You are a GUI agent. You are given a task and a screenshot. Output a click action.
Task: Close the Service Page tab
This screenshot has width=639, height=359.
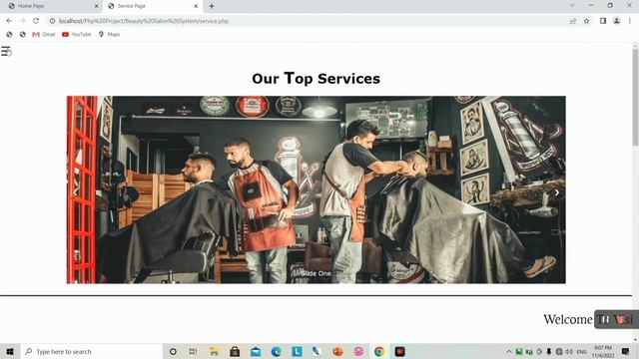point(196,6)
